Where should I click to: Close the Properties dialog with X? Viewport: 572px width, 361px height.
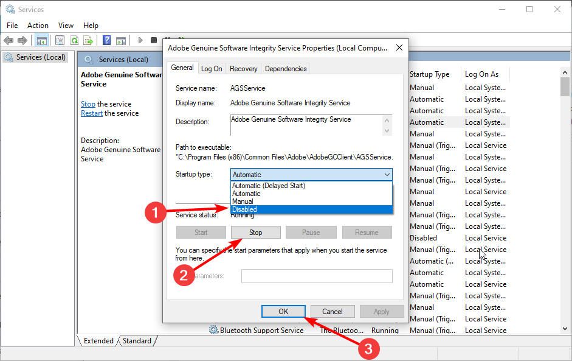tap(399, 48)
